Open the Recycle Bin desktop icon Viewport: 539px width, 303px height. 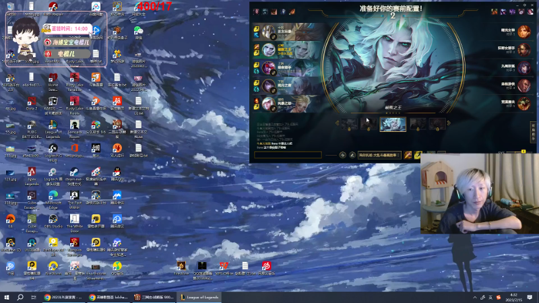pyautogui.click(x=11, y=8)
